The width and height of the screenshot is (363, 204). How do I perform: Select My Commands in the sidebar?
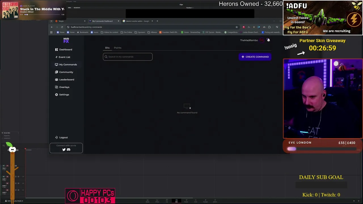tap(66, 65)
